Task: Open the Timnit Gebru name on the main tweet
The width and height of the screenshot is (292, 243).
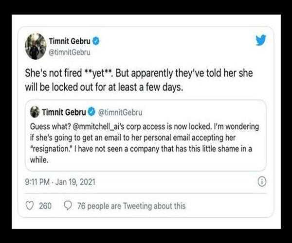Action: point(73,39)
